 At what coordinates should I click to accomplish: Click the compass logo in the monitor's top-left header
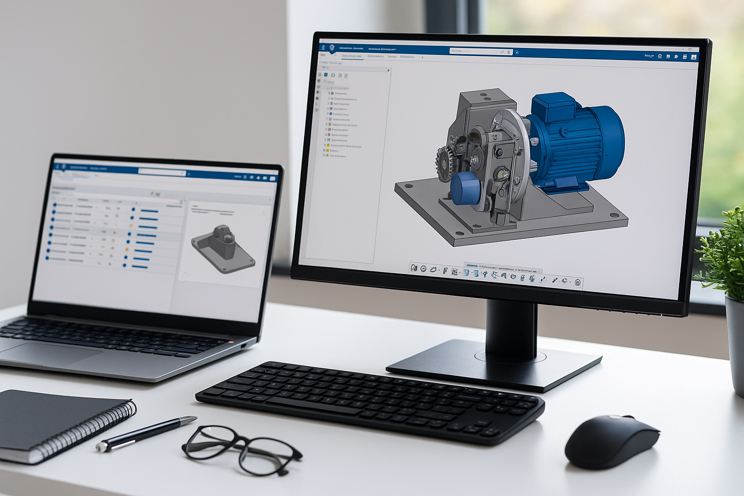[332, 47]
